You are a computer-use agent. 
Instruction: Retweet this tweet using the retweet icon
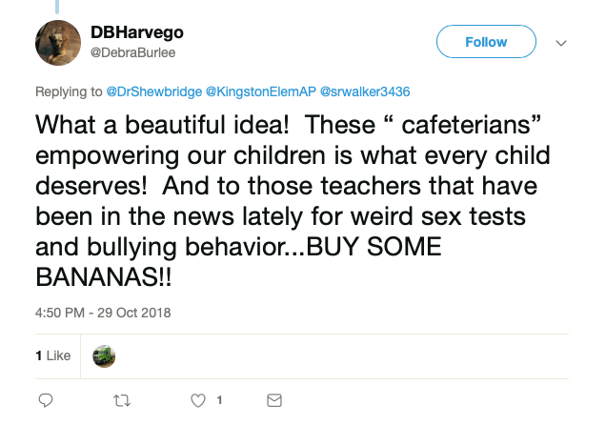(121, 400)
